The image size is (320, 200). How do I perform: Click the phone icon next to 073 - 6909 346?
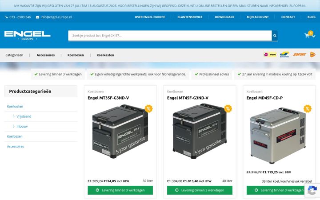[7, 17]
